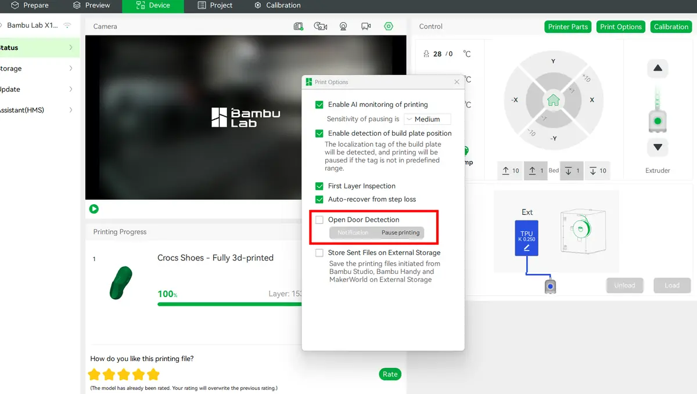Open the timelapse recording icon

tap(320, 26)
